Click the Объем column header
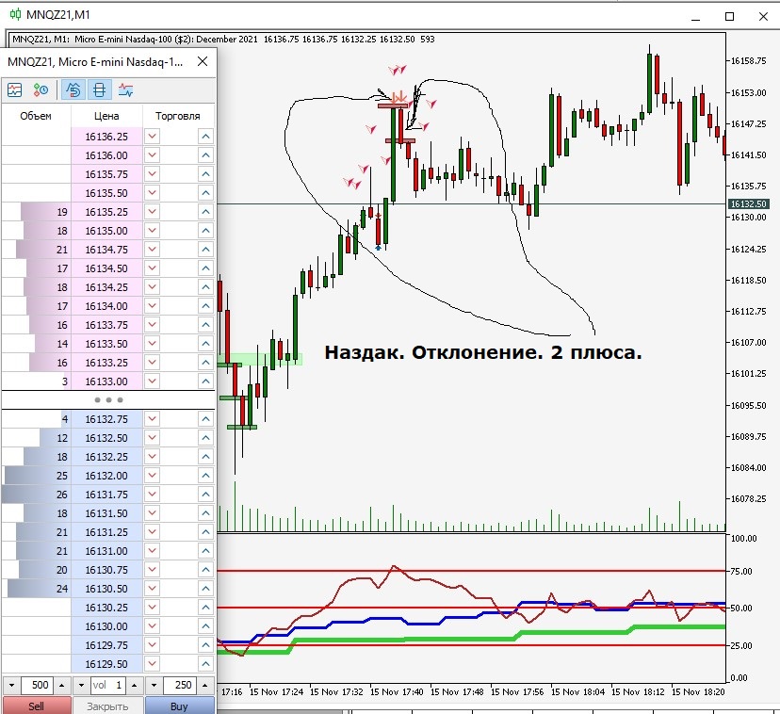 click(x=36, y=116)
